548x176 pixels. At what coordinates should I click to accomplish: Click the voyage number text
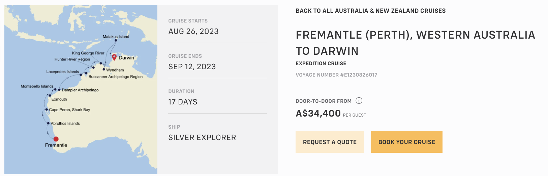tap(336, 75)
